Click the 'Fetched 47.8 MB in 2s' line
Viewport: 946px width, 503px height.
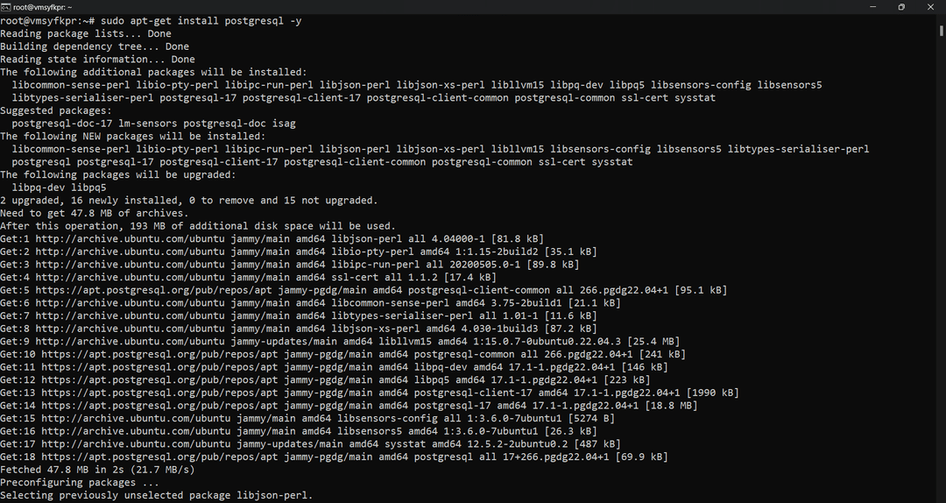pos(97,469)
